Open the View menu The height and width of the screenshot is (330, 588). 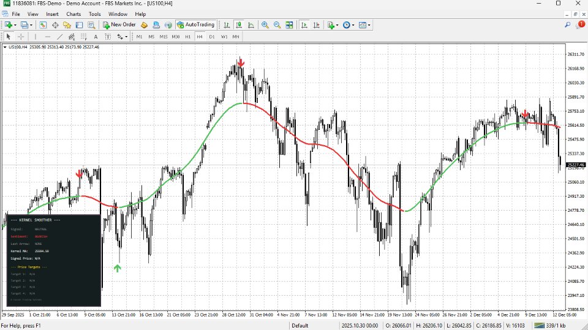pos(32,14)
